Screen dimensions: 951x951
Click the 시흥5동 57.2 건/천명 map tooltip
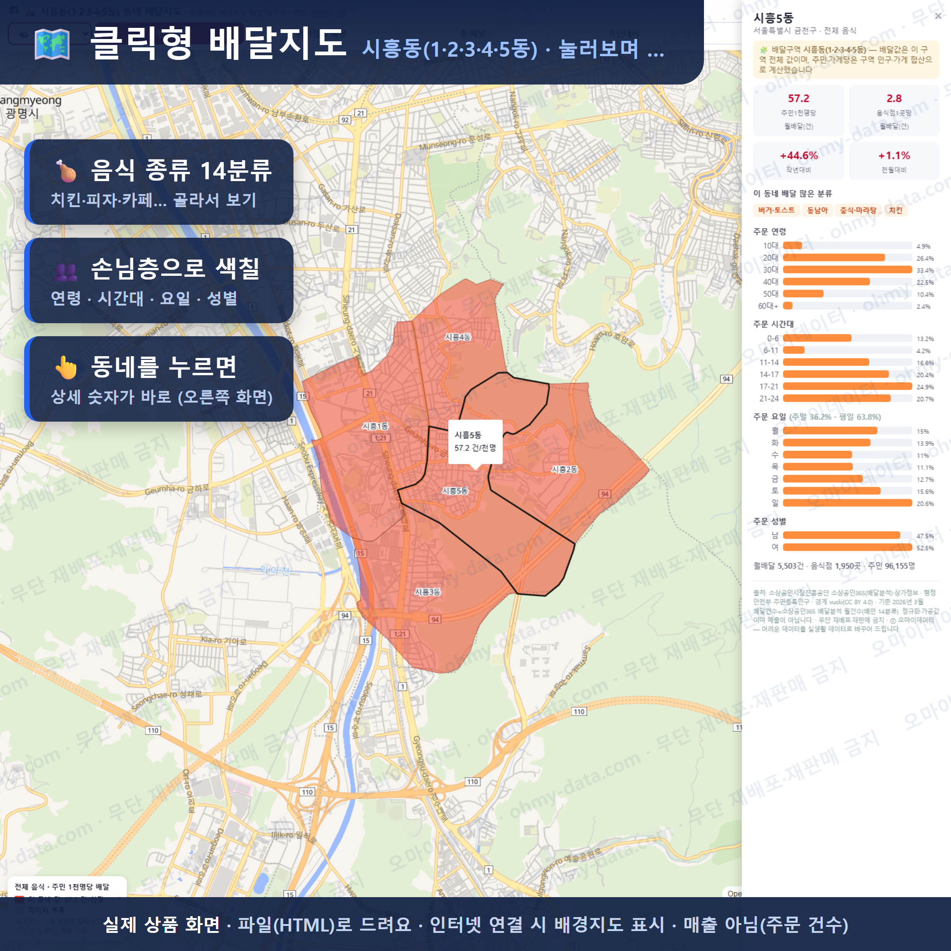coord(475,442)
